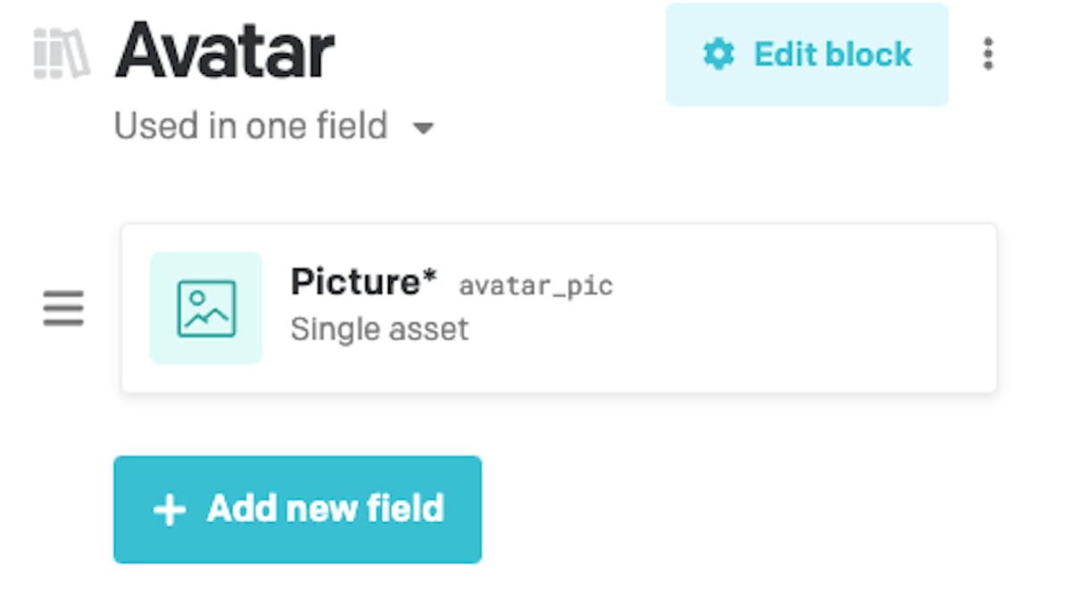Click the block library books icon
1071x589 pixels.
pyautogui.click(x=62, y=54)
